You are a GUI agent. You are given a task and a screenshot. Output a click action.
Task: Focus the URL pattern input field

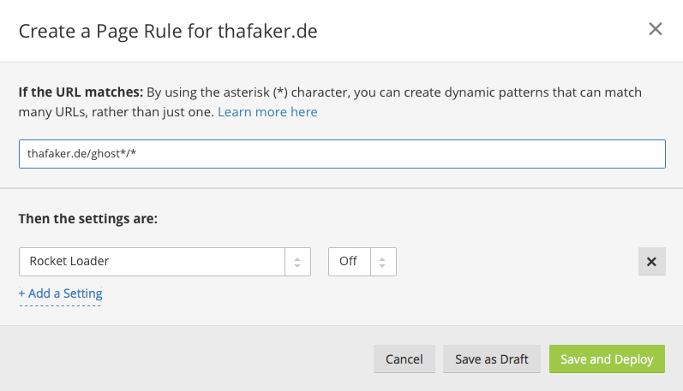pyautogui.click(x=428, y=154)
